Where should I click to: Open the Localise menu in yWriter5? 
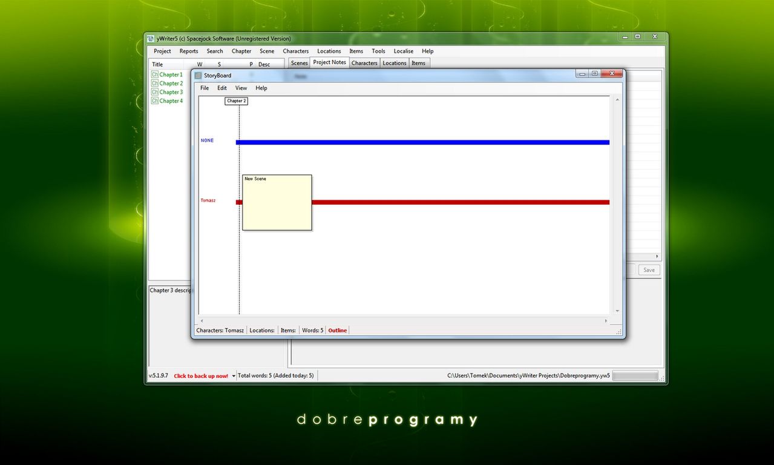[403, 51]
